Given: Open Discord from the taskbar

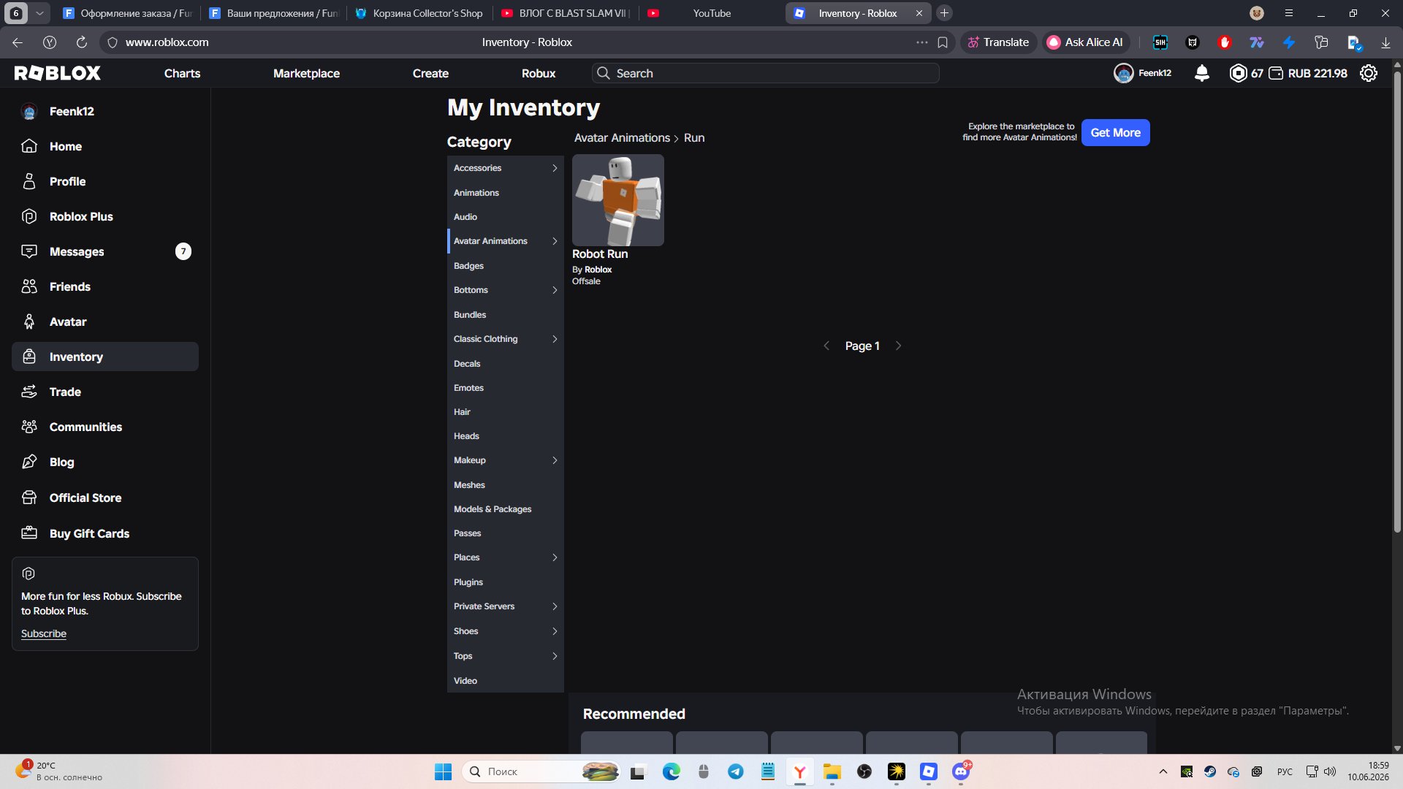Looking at the screenshot, I should (x=961, y=771).
